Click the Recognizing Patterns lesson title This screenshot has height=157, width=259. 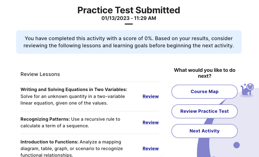[45, 119]
